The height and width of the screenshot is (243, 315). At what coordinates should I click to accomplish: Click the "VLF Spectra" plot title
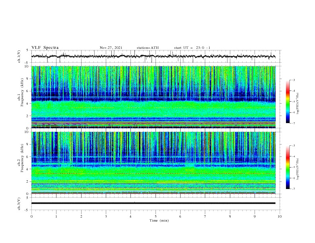pos(45,48)
